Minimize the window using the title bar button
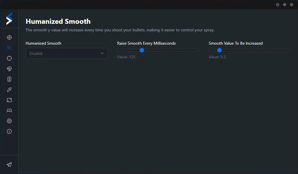298x174 pixels. click(x=278, y=5)
